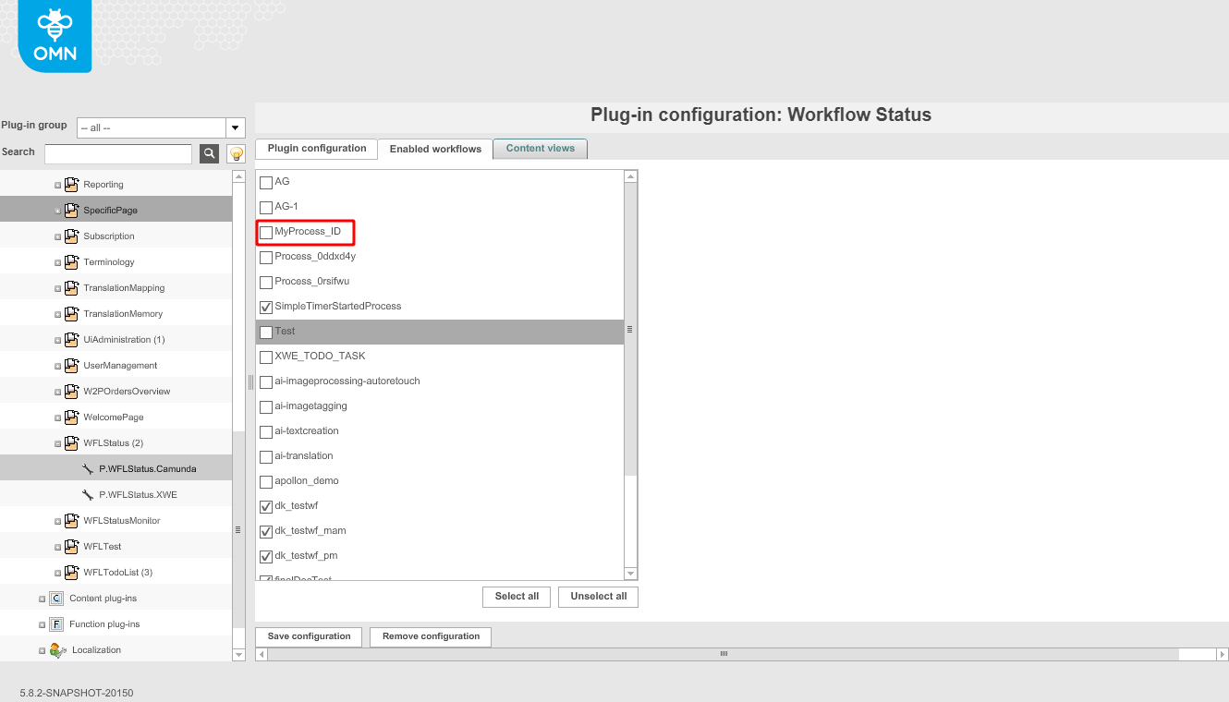This screenshot has height=702, width=1229.
Task: Click the OMN bee logo
Action: tap(55, 36)
